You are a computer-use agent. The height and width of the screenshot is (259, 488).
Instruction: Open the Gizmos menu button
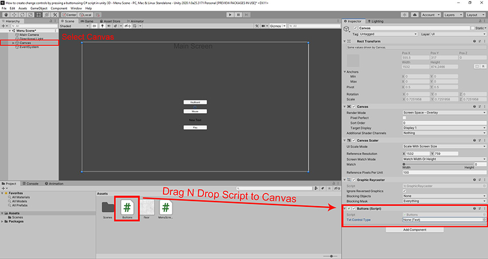coord(278,26)
